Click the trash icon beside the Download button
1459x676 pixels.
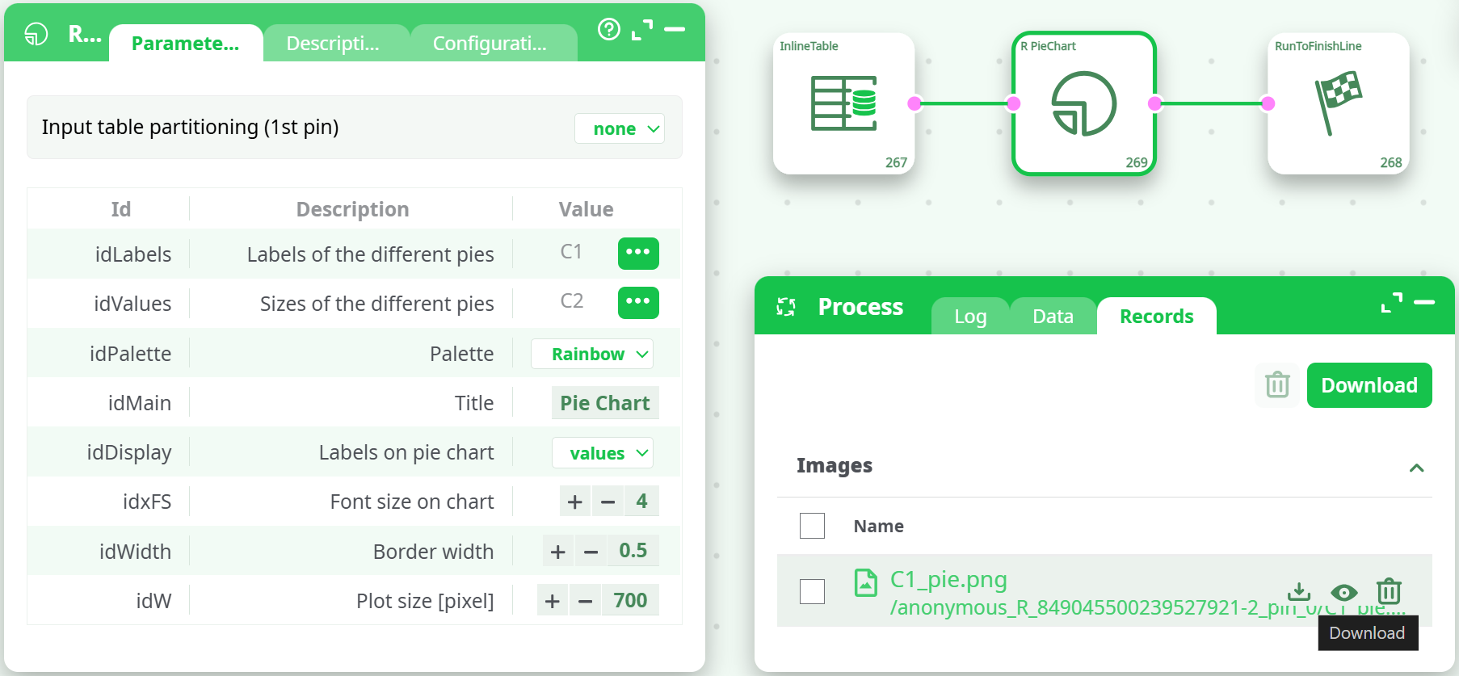click(1277, 385)
